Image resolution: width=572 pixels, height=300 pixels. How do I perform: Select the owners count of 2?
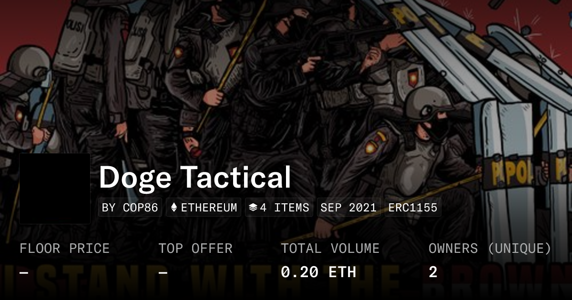click(x=433, y=272)
